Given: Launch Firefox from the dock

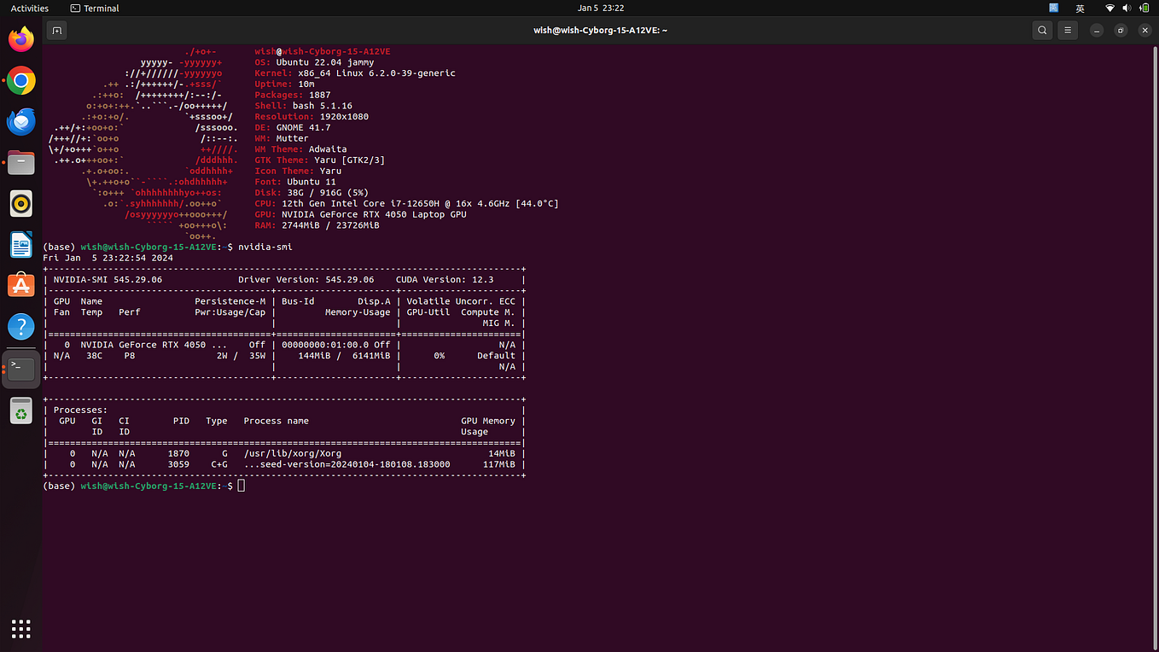Looking at the screenshot, I should pos(20,39).
